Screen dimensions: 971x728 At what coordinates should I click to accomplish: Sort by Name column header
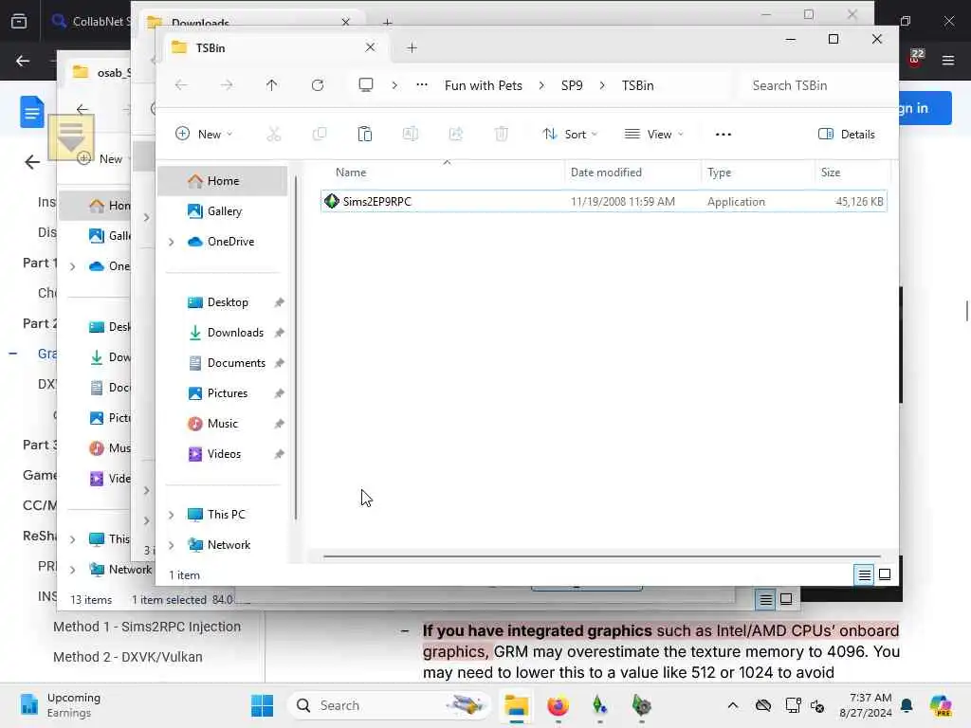(351, 173)
